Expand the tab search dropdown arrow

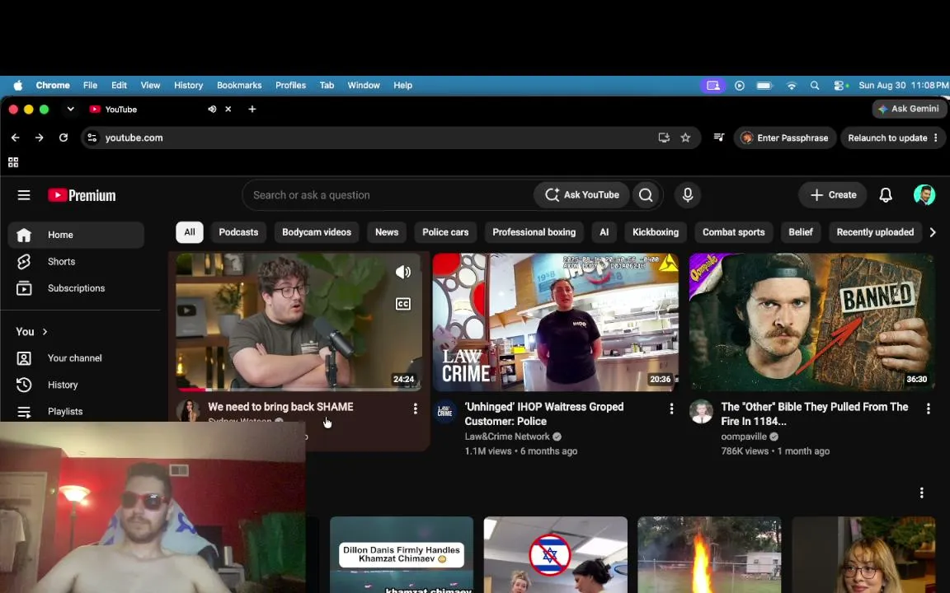70,109
